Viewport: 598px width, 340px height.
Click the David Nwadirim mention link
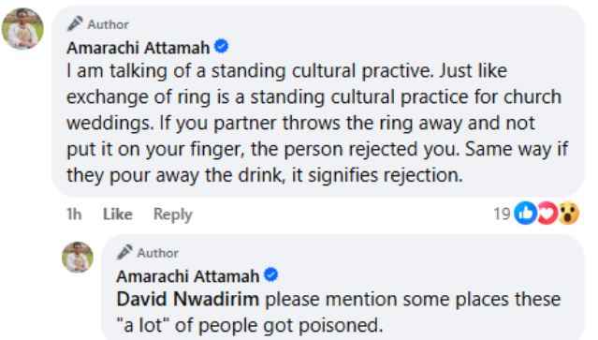188,299
